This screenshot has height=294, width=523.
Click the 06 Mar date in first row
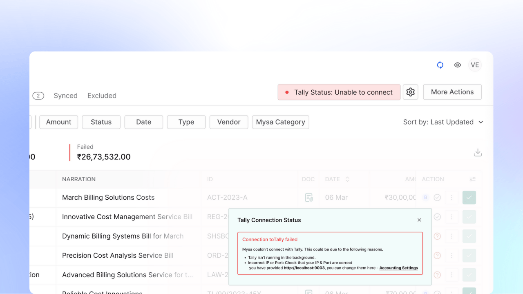[336, 198]
